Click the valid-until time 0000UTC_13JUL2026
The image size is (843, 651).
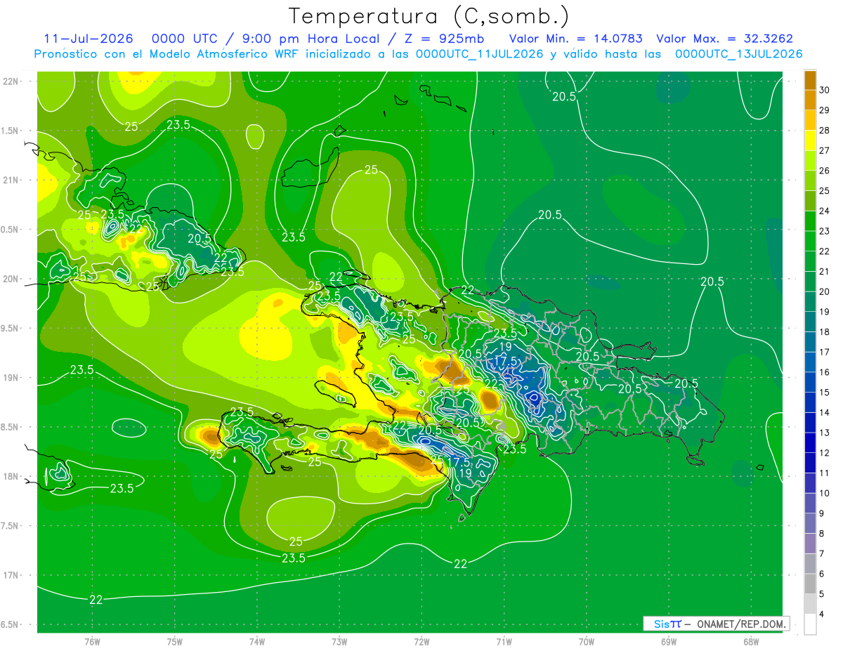point(739,54)
